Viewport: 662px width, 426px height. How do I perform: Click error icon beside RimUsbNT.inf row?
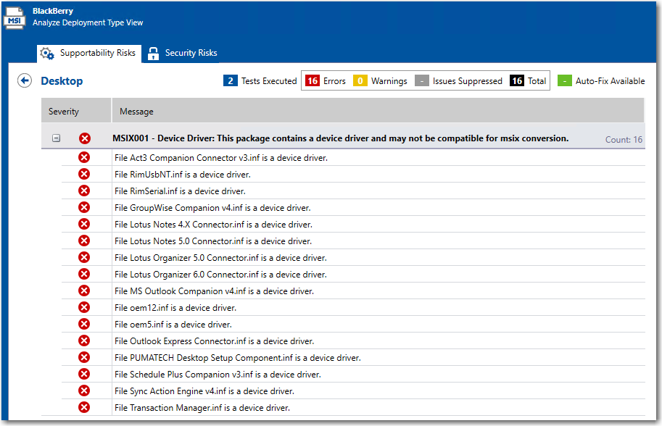click(x=84, y=174)
